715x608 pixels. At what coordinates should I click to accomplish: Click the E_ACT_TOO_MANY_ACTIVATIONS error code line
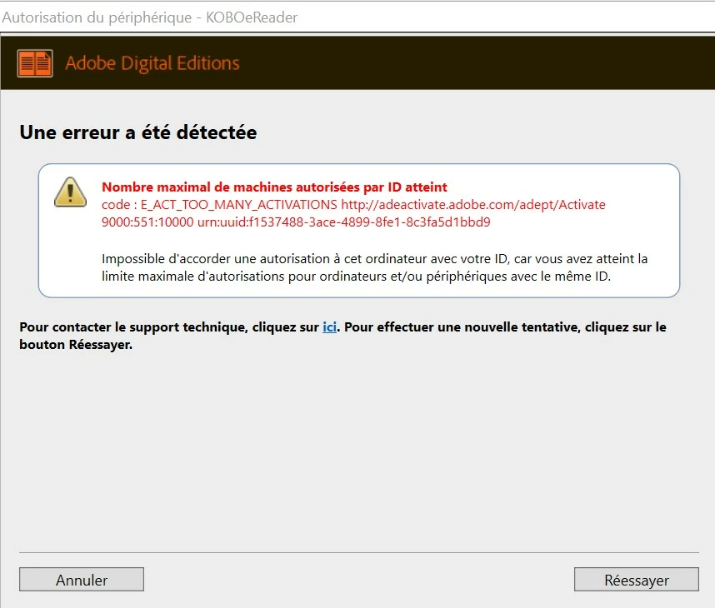[353, 205]
